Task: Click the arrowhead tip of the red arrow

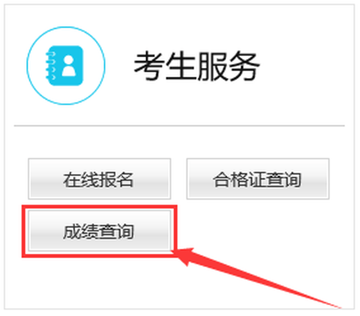Action: (x=178, y=252)
